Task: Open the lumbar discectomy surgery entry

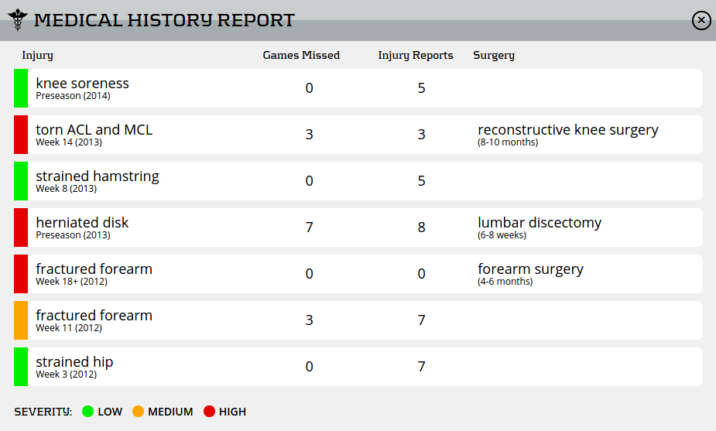Action: click(540, 223)
